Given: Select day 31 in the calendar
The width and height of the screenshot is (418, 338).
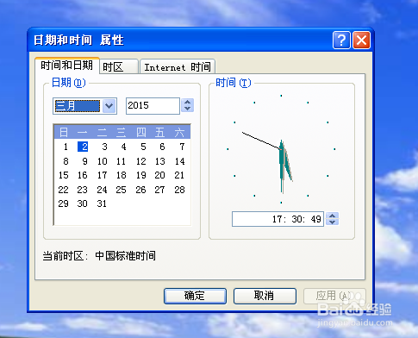Looking at the screenshot, I should tap(102, 203).
